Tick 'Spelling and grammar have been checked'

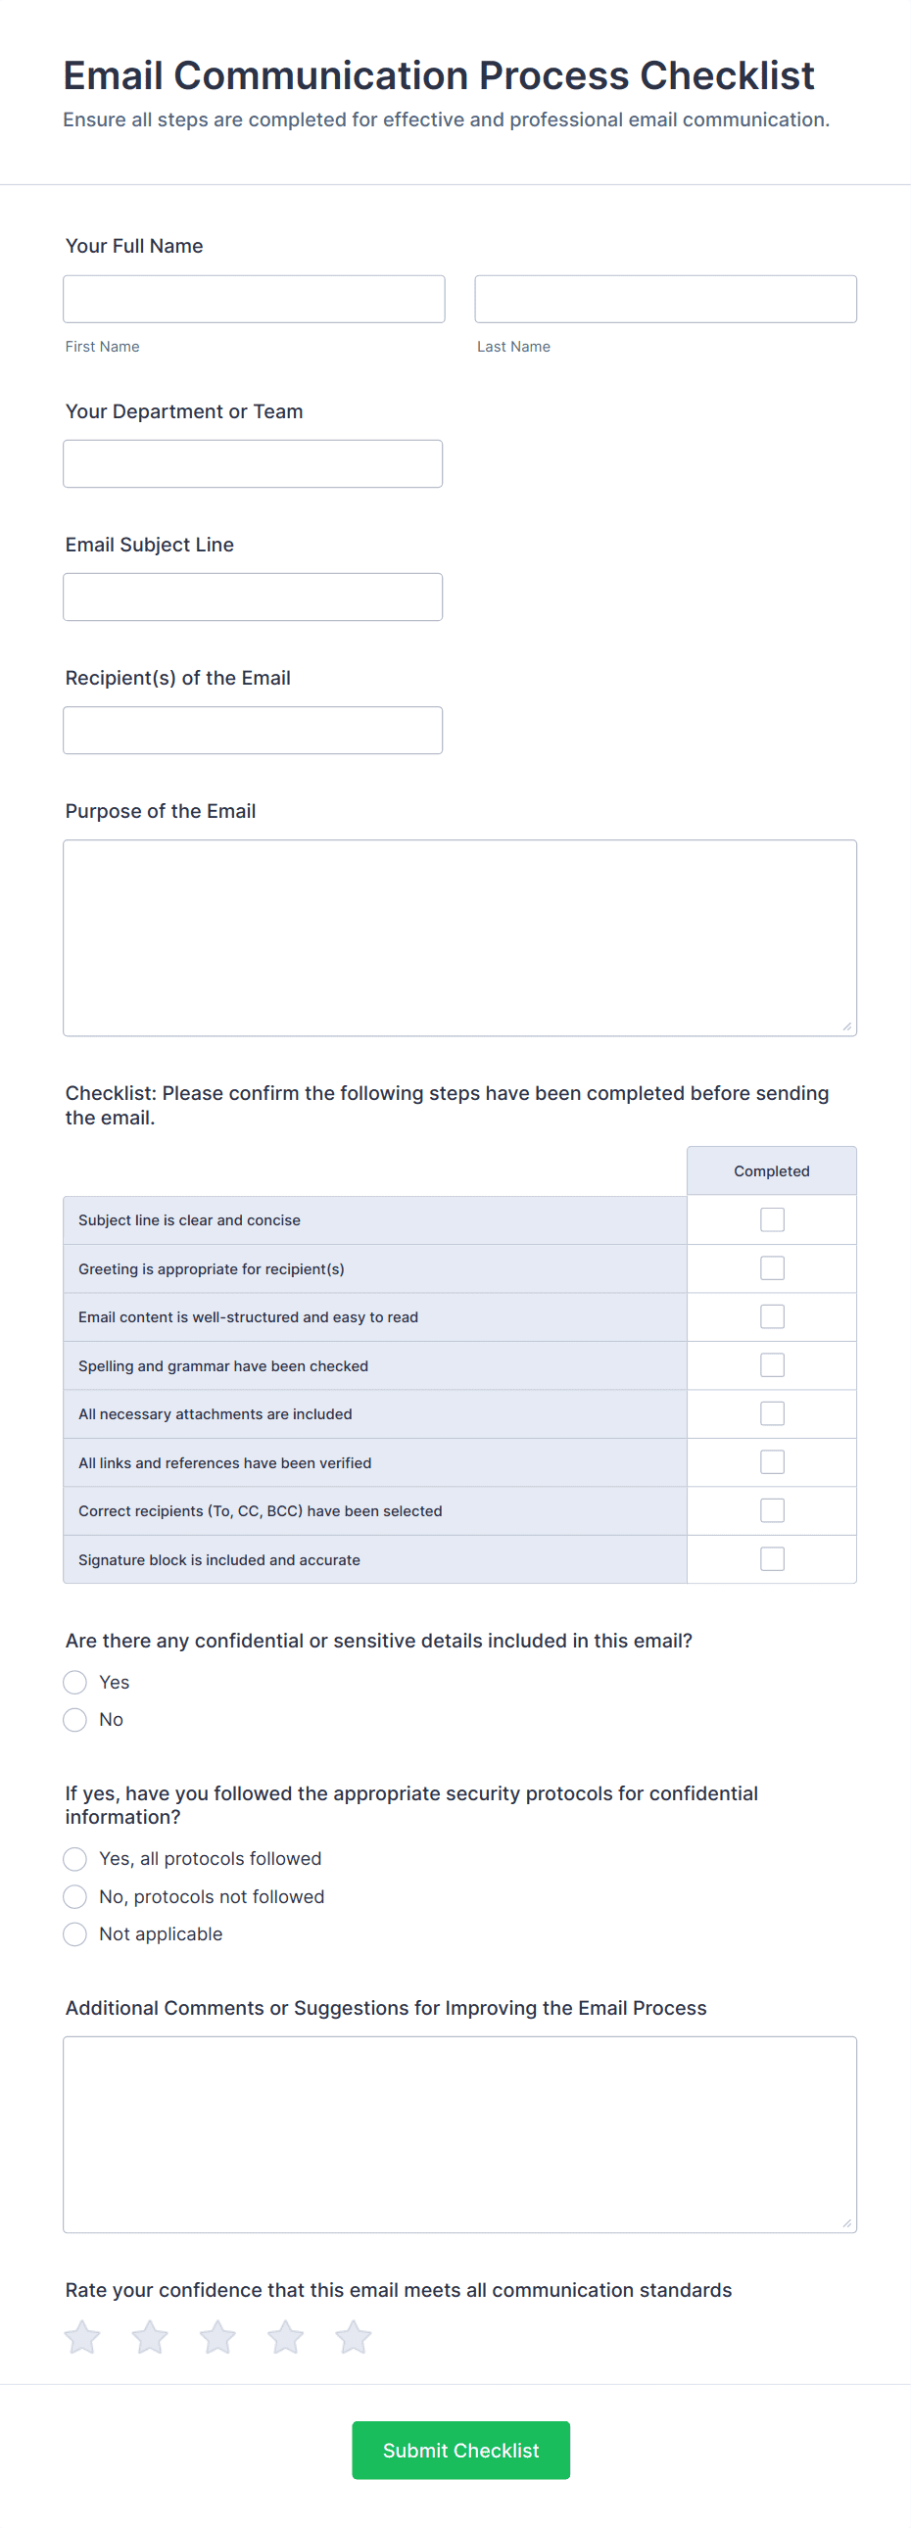pos(772,1365)
